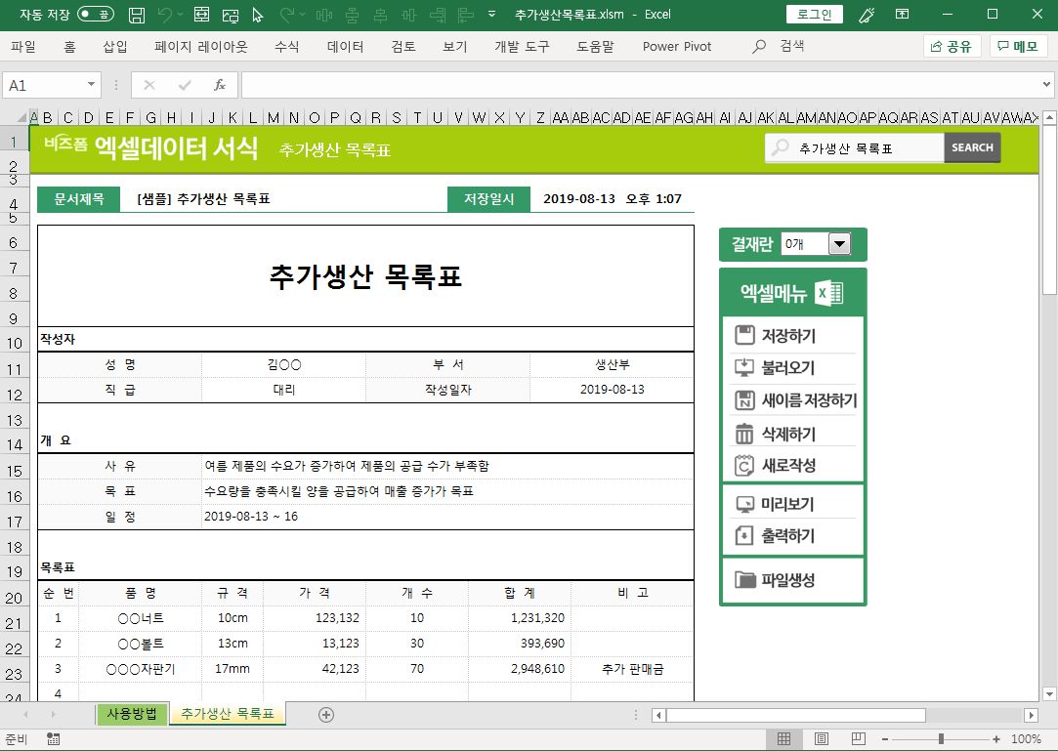Click the 저장하기 save icon in Excel menu
The height and width of the screenshot is (751, 1058).
744,336
